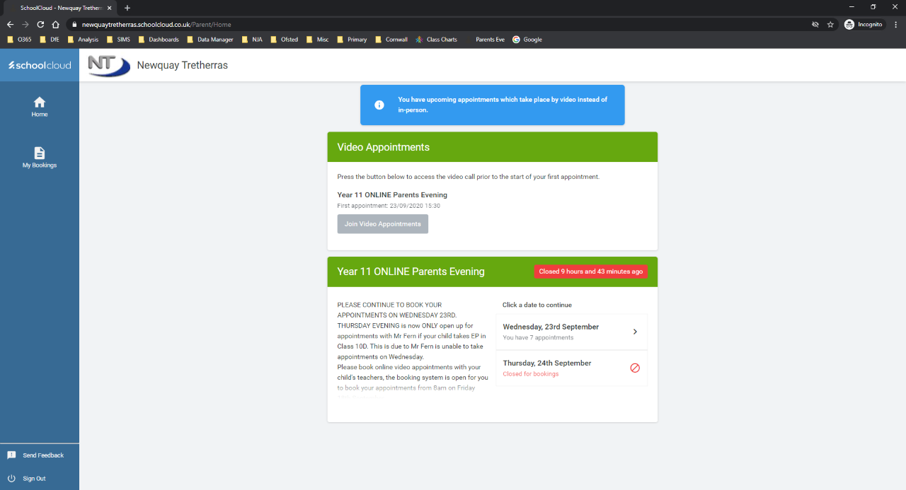Screen dimensions: 906x490
Task: Click the First appointment: 23/09/2020 15:30 text
Action: [x=389, y=206]
